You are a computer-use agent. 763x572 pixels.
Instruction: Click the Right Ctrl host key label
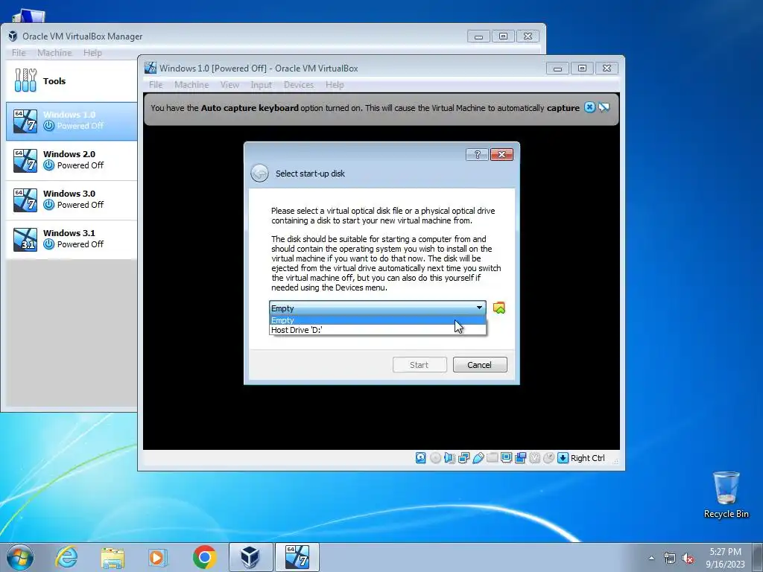click(x=587, y=458)
